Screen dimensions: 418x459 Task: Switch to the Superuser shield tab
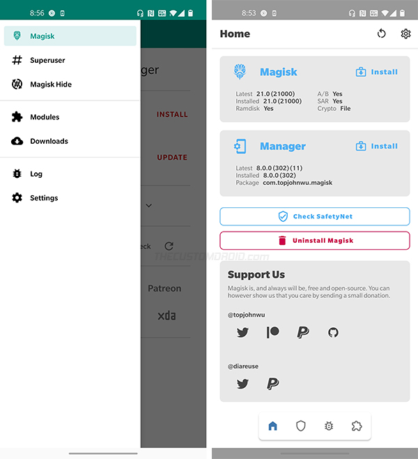(x=301, y=426)
